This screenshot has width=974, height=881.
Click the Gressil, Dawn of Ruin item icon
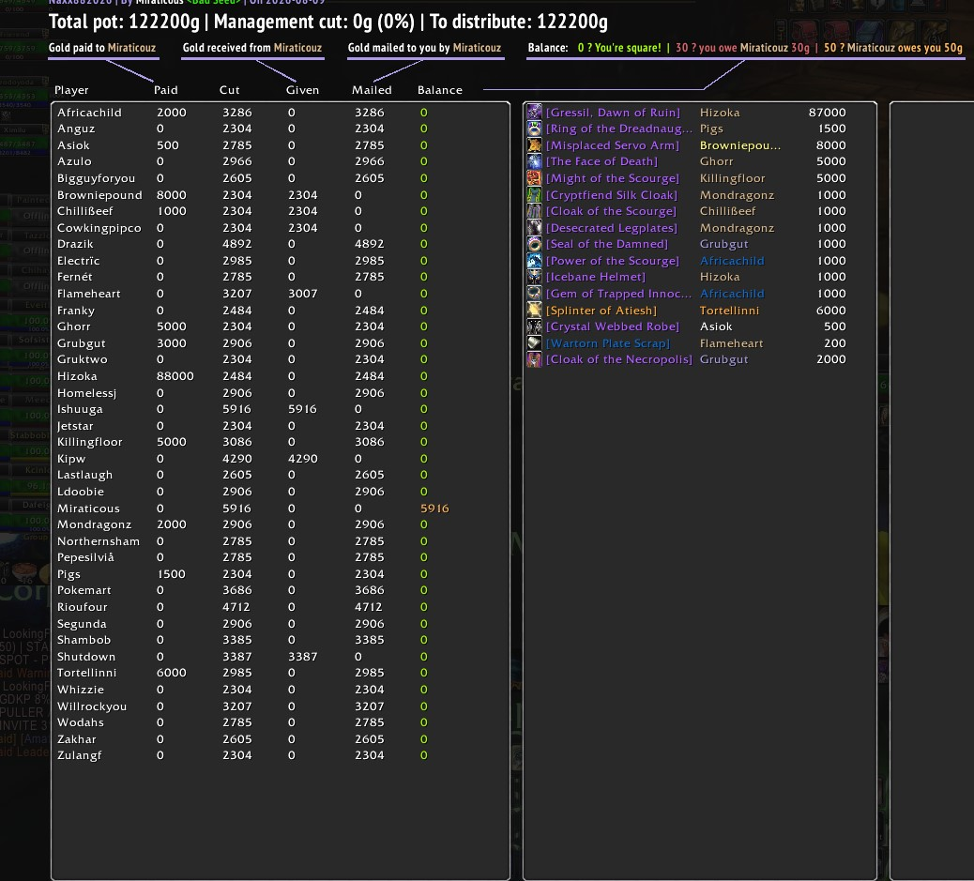[534, 112]
